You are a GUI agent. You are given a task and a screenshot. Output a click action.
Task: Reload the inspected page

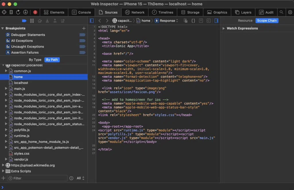(18, 12)
